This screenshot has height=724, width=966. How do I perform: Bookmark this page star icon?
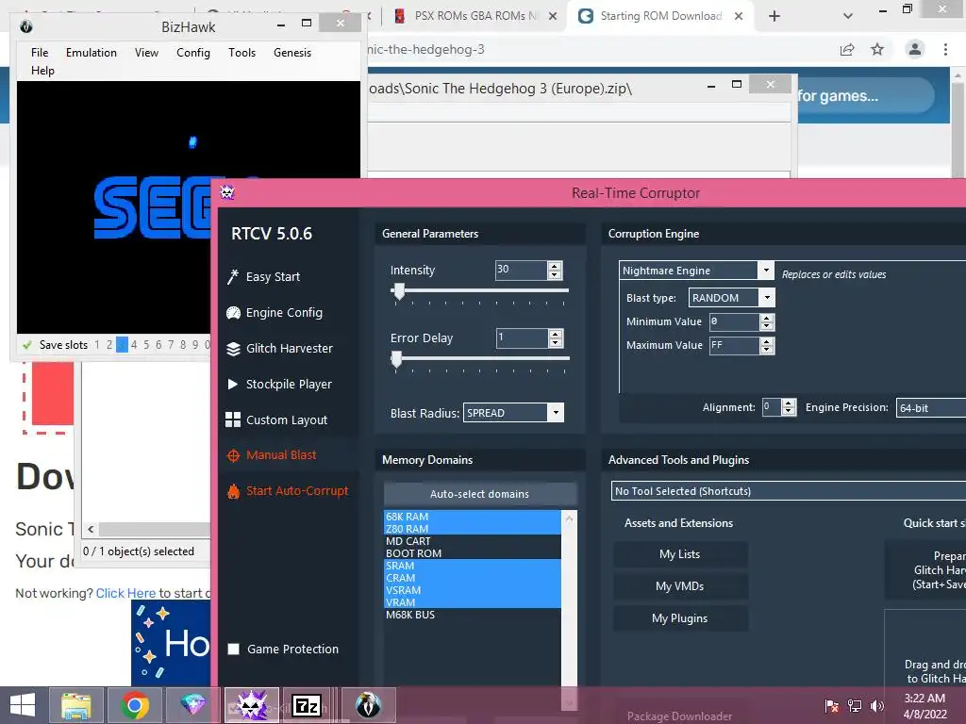click(877, 49)
